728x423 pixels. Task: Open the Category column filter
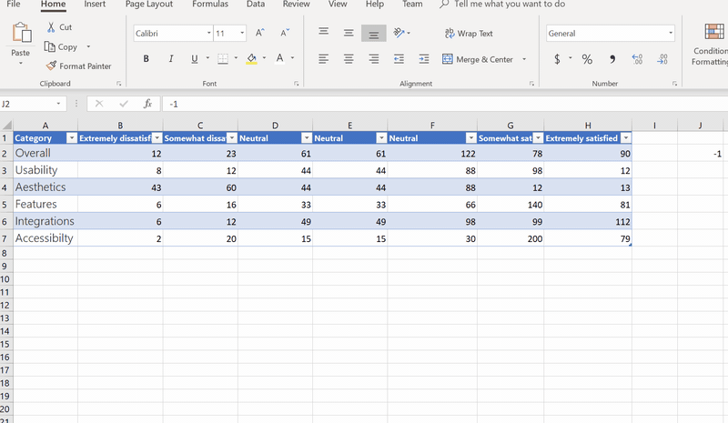[x=72, y=138]
